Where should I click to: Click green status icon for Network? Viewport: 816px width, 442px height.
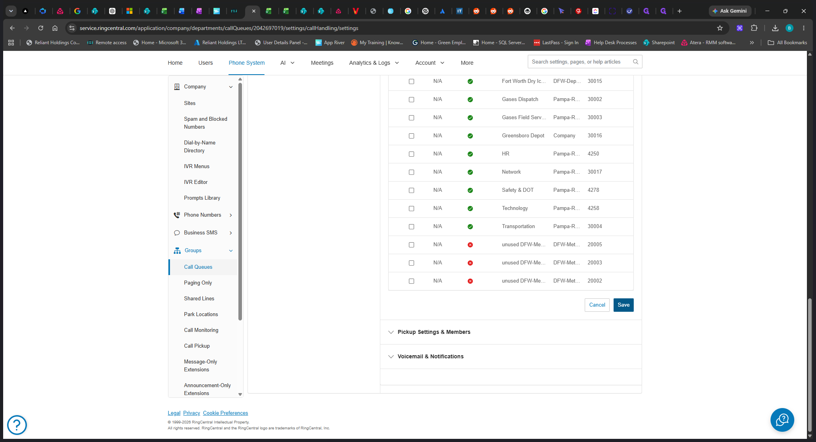tap(470, 172)
